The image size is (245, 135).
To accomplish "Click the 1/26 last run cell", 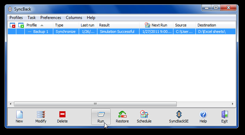I will (x=88, y=32).
